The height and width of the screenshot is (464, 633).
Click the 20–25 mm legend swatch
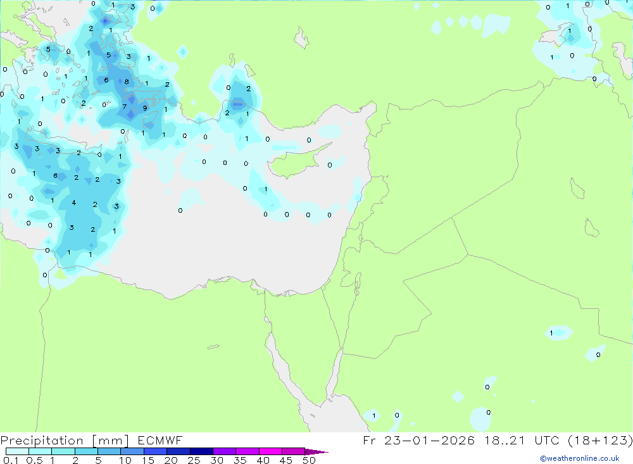pos(179,451)
